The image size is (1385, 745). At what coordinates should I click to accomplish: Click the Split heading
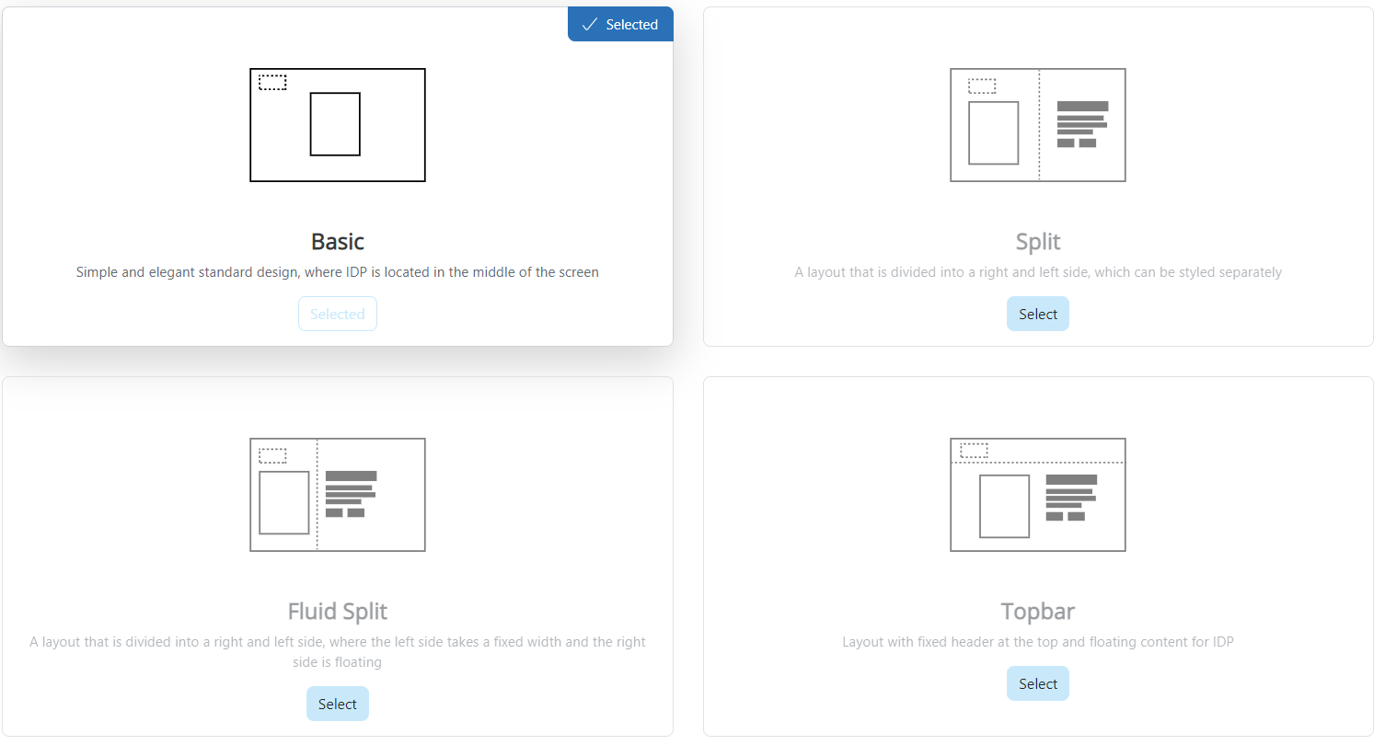click(1038, 242)
